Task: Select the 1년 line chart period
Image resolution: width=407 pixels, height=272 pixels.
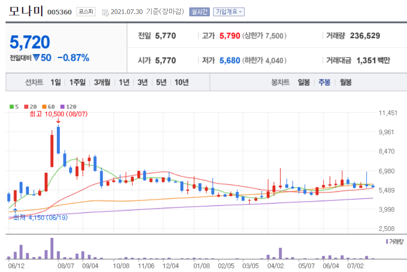Action: 124,82
